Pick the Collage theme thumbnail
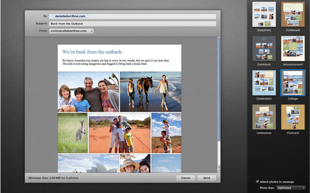 [293, 83]
